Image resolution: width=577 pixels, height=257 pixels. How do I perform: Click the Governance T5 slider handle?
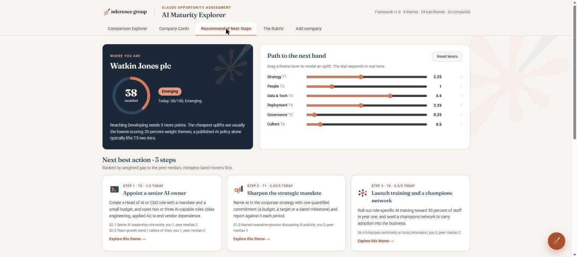point(314,115)
